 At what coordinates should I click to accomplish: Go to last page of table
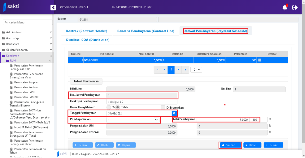coord(185,70)
